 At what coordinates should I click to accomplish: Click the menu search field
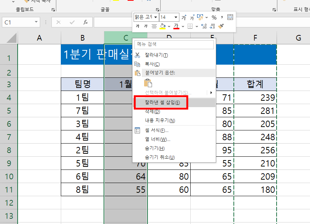pos(174,45)
